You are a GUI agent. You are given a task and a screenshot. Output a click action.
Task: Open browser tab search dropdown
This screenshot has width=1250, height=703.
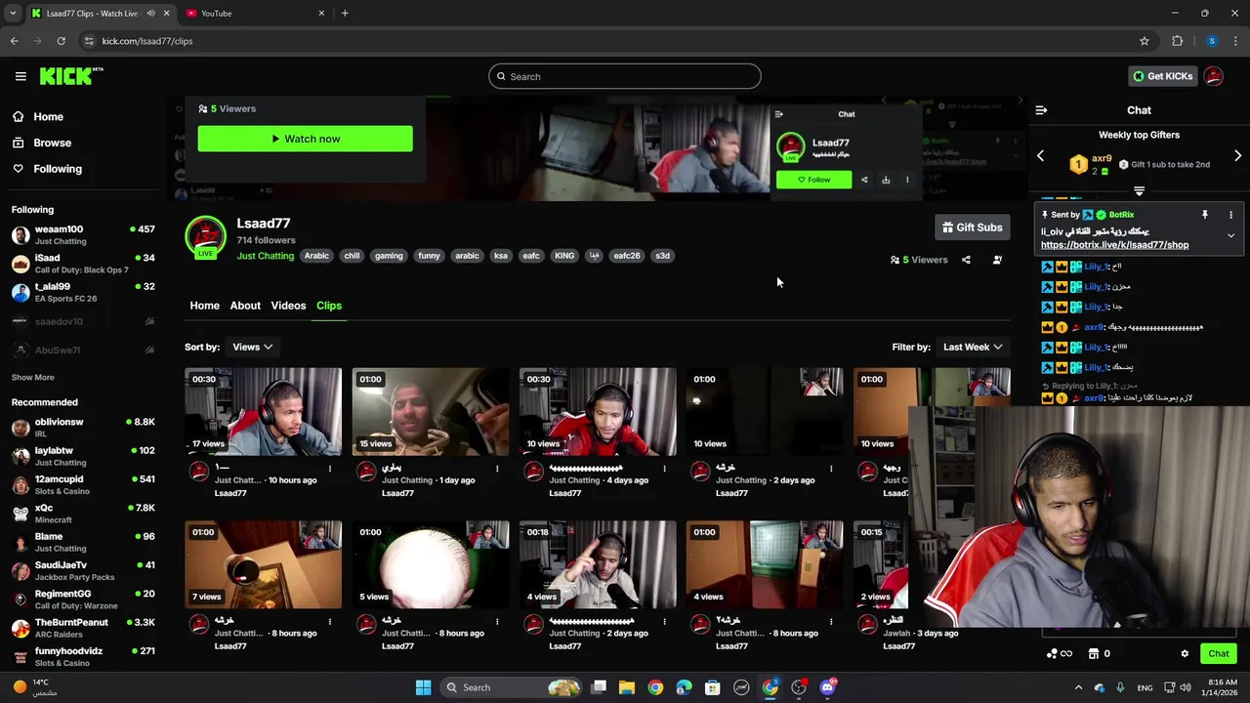coord(13,14)
